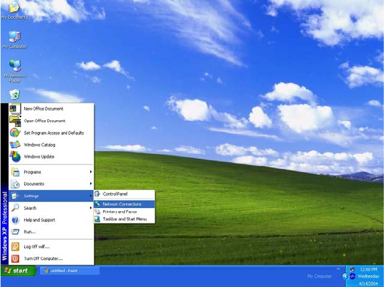
Task: Choose Turn Off Computer...
Action: [51, 258]
